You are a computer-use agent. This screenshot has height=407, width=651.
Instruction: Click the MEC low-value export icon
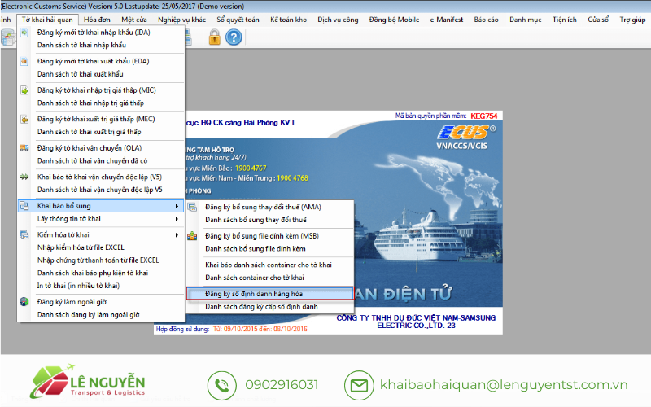coord(24,119)
